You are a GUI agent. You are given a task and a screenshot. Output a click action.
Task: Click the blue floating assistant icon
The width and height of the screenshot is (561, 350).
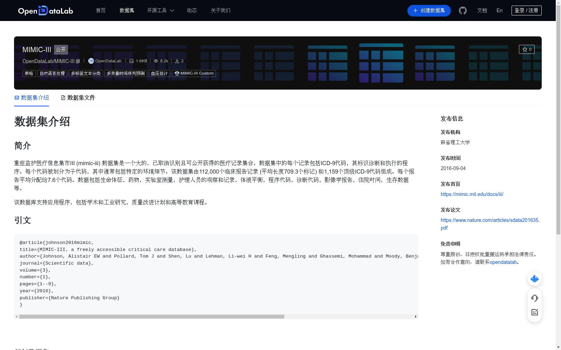click(534, 279)
